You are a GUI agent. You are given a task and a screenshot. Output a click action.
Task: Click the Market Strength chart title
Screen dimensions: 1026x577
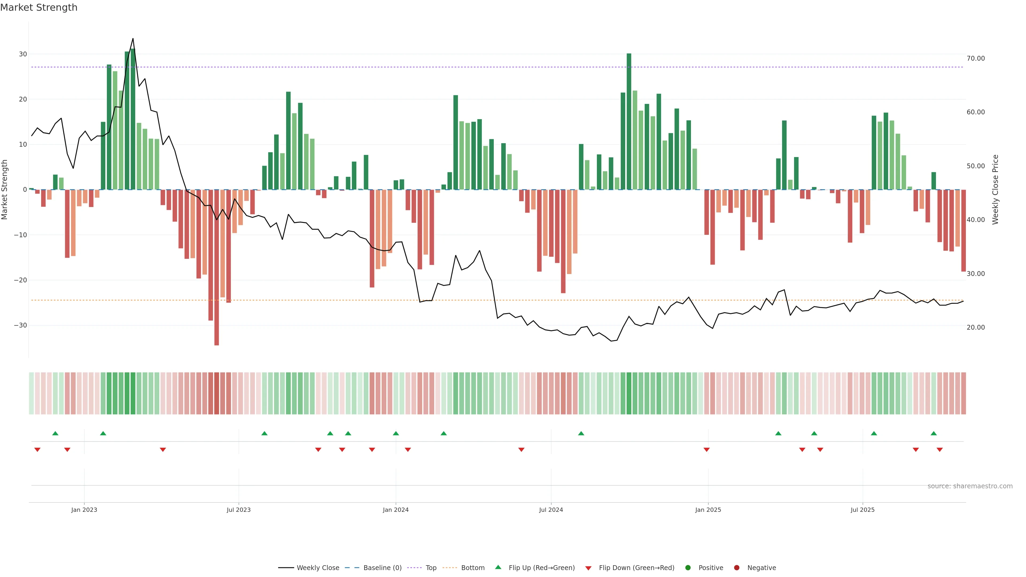tap(39, 7)
